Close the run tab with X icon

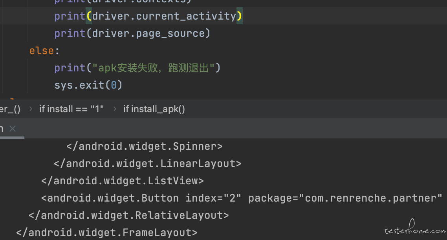(12, 129)
